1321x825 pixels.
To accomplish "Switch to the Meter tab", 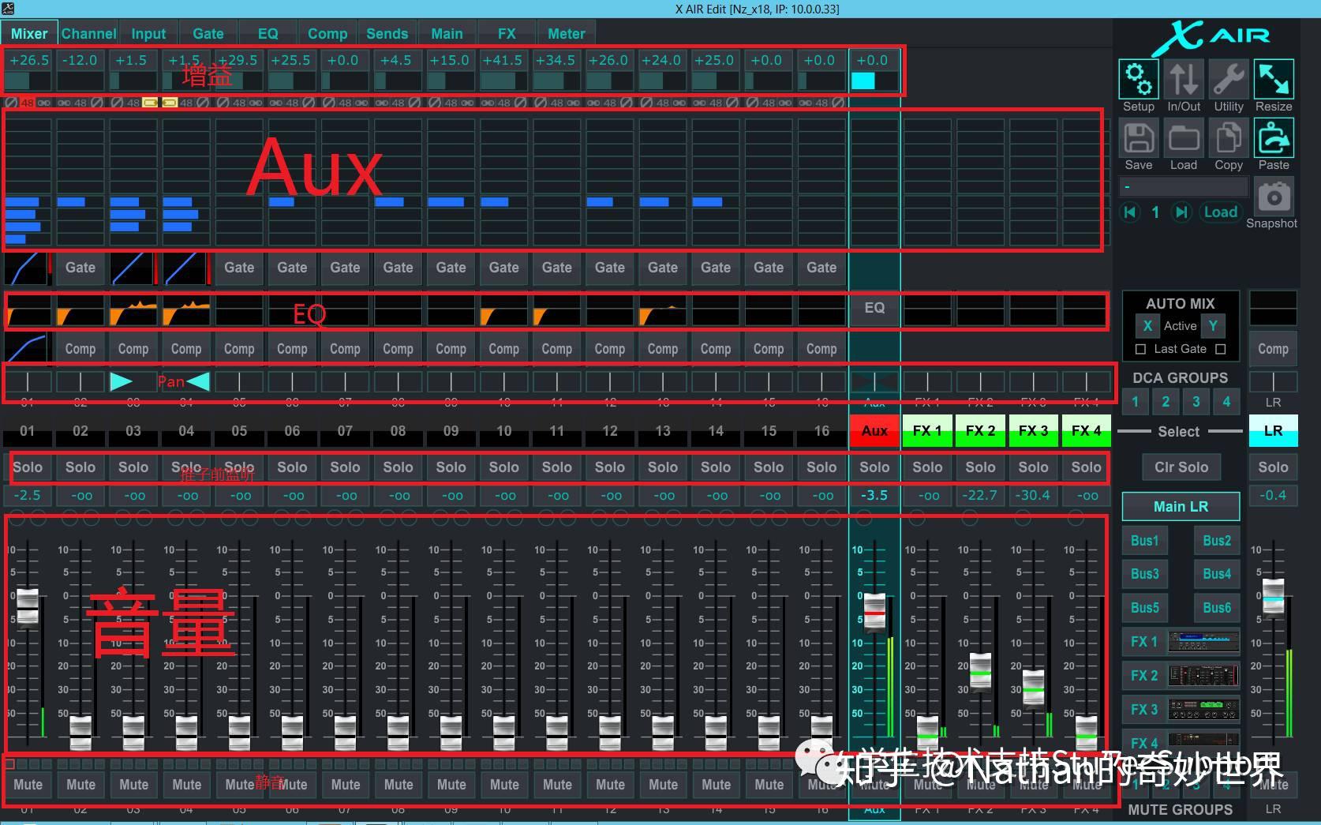I will coord(567,33).
